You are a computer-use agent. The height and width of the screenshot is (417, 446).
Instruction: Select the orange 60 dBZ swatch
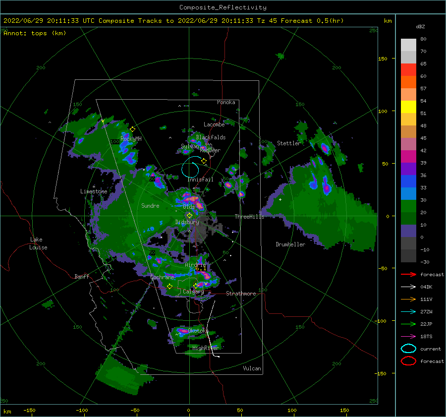[x=408, y=82]
